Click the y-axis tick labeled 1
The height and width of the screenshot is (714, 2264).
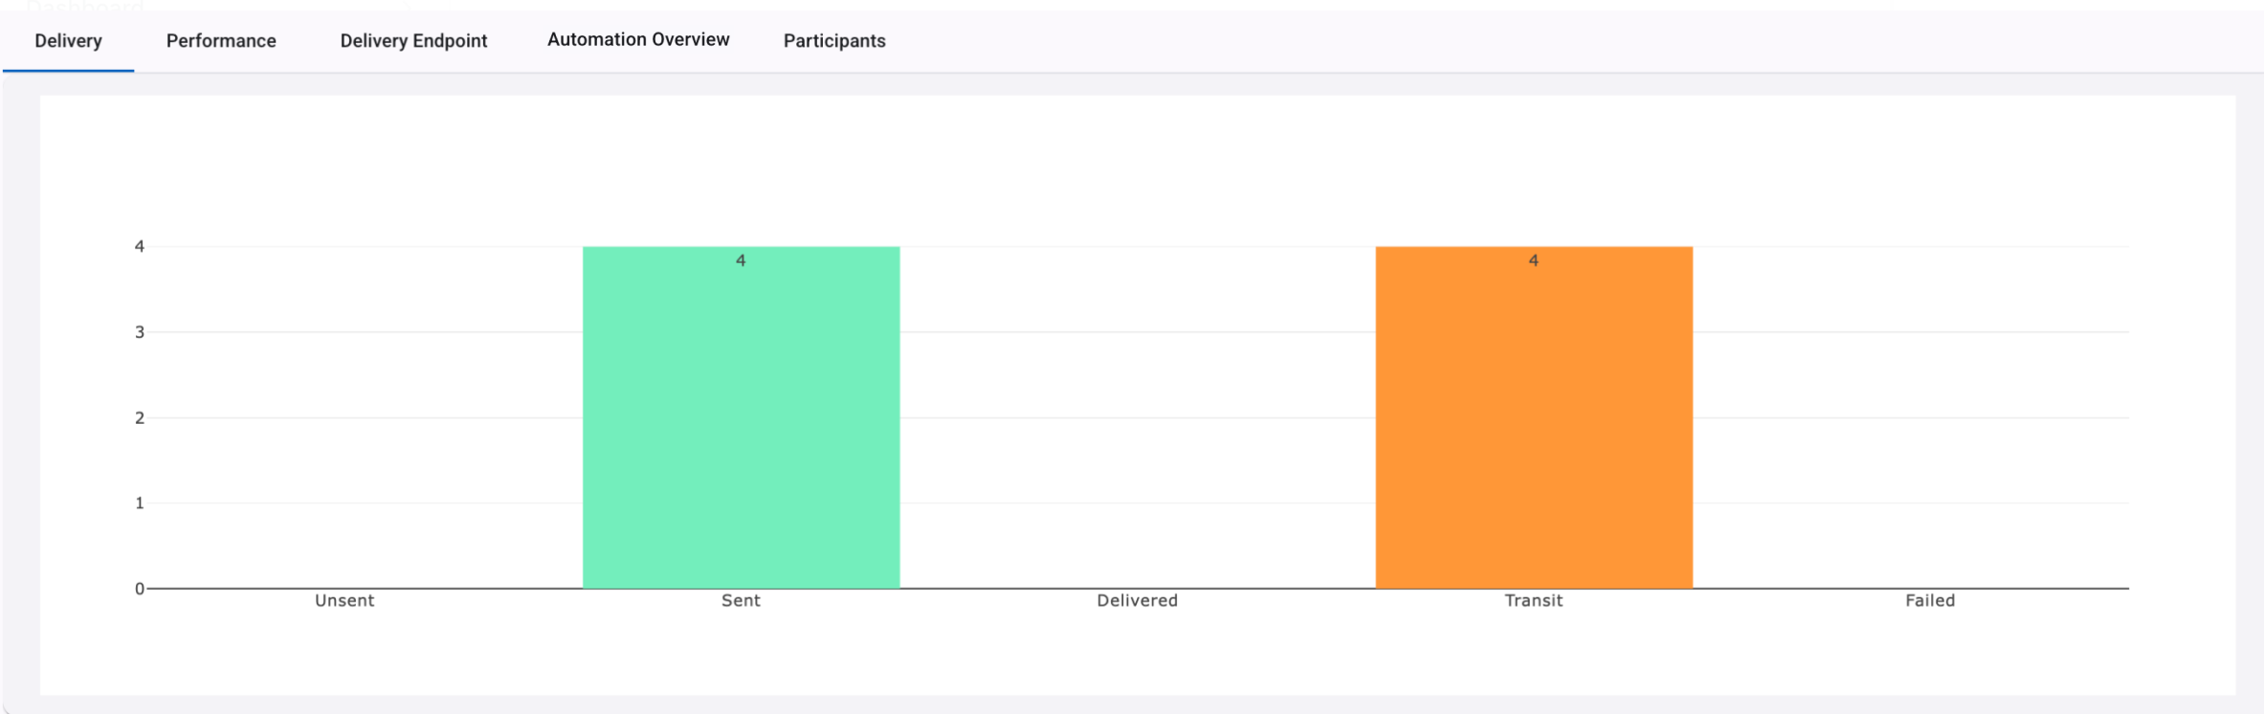click(x=140, y=502)
